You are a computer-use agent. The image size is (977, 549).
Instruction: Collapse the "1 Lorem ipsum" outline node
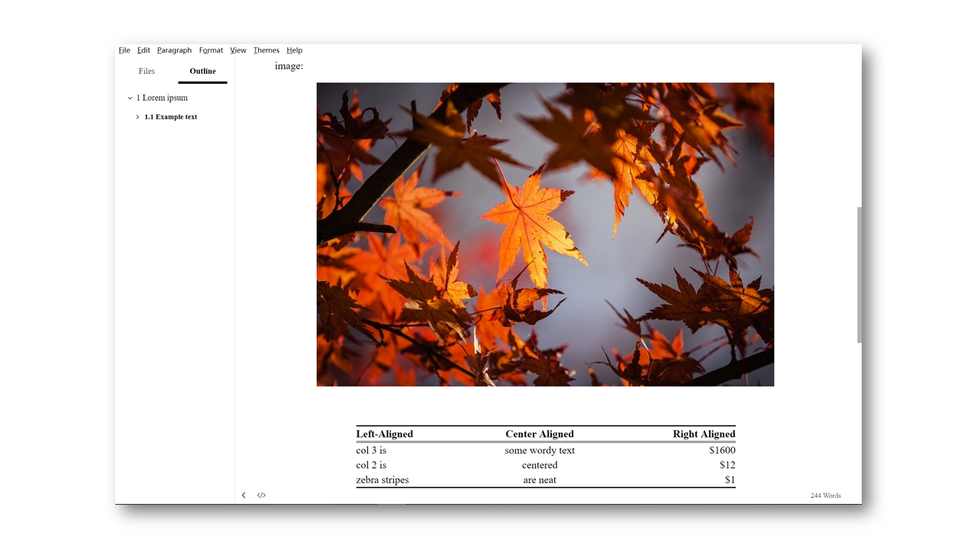tap(131, 98)
